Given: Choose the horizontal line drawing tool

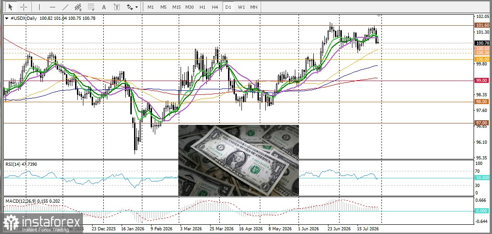Looking at the screenshot, I should [53, 7].
